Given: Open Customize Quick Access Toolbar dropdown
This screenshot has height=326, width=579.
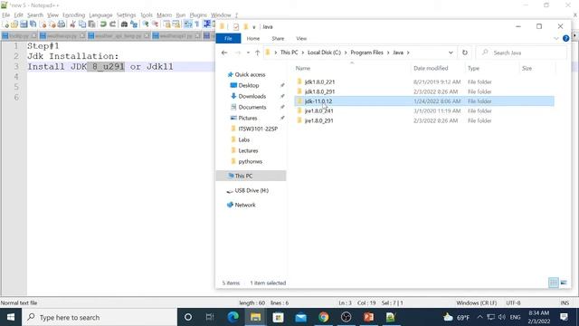Looking at the screenshot, I should tap(253, 27).
